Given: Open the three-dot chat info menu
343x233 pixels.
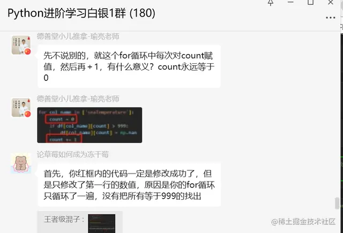Looking at the screenshot, I should (x=330, y=18).
